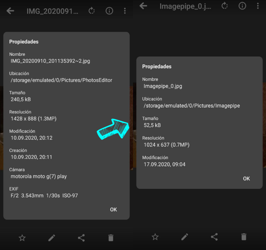266x250 pixels.
Task: Tap the IMG_2020091... title in top bar
Action: pos(53,11)
